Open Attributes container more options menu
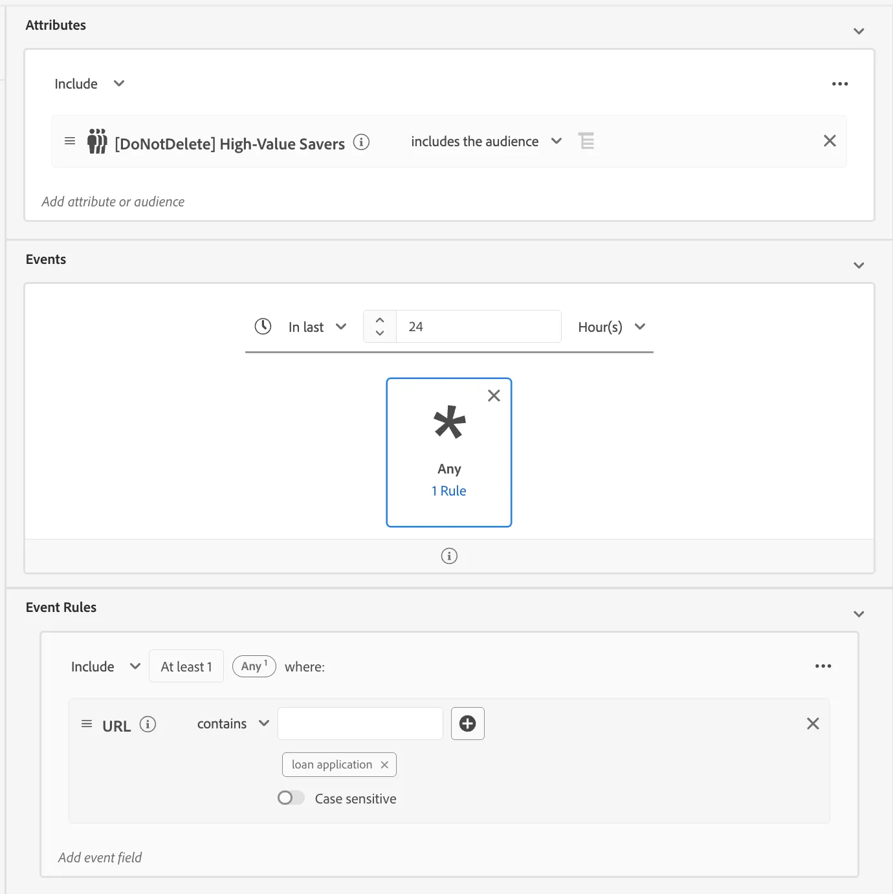Viewport: 893px width, 894px height. (840, 83)
